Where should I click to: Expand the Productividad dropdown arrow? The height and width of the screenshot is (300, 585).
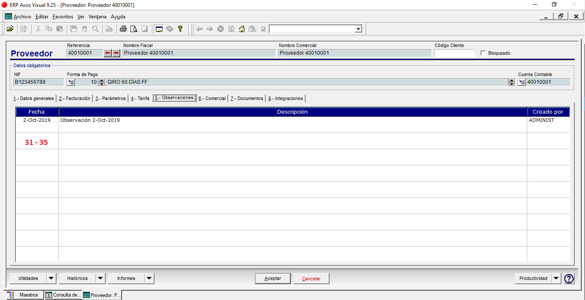pyautogui.click(x=556, y=278)
